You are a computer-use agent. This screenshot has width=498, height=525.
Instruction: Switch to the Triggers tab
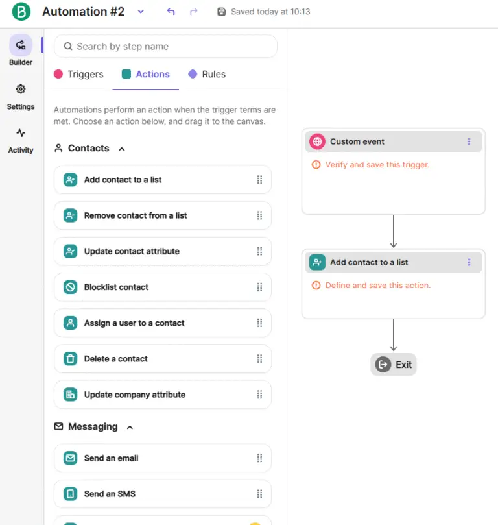point(84,74)
